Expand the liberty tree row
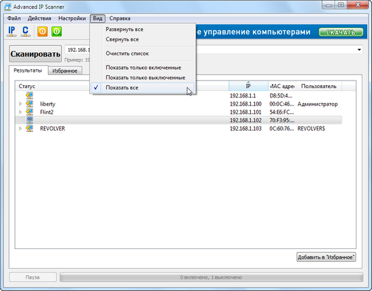 click(20, 104)
